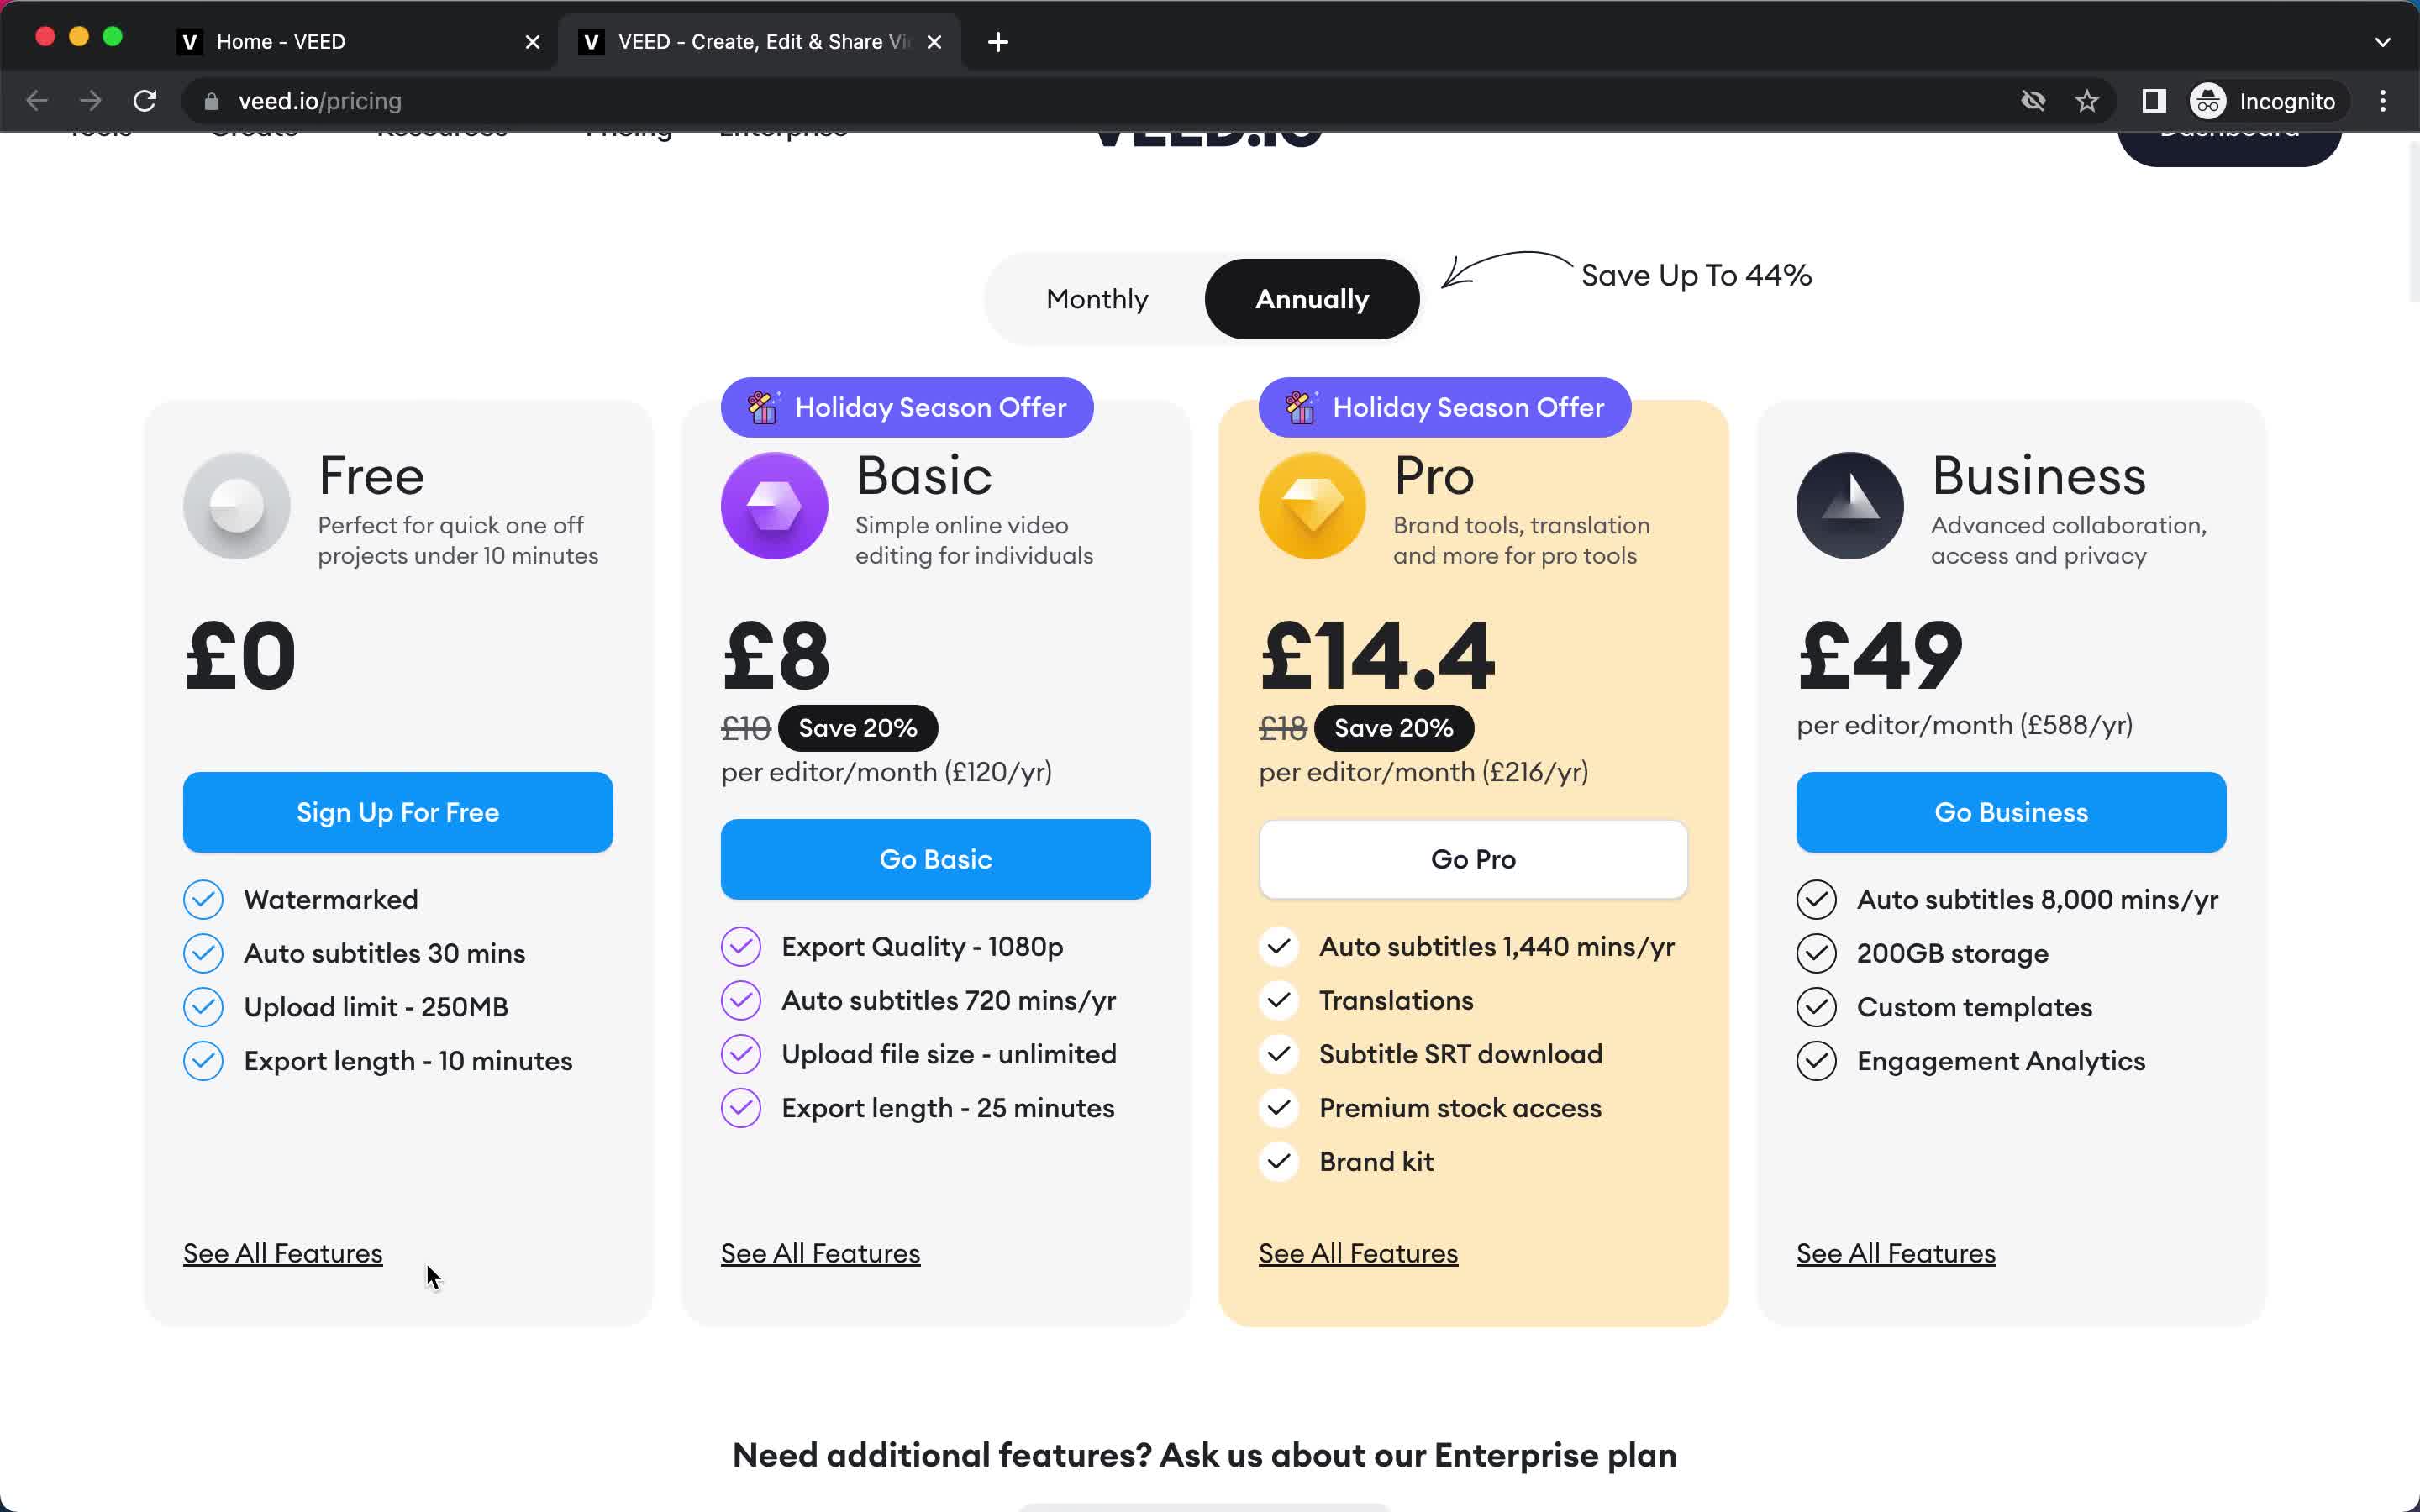Click checkmark beside Auto subtitles 720 mins/yr
The width and height of the screenshot is (2420, 1512).
741,1000
